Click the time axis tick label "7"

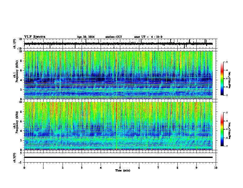pyautogui.click(x=158, y=167)
